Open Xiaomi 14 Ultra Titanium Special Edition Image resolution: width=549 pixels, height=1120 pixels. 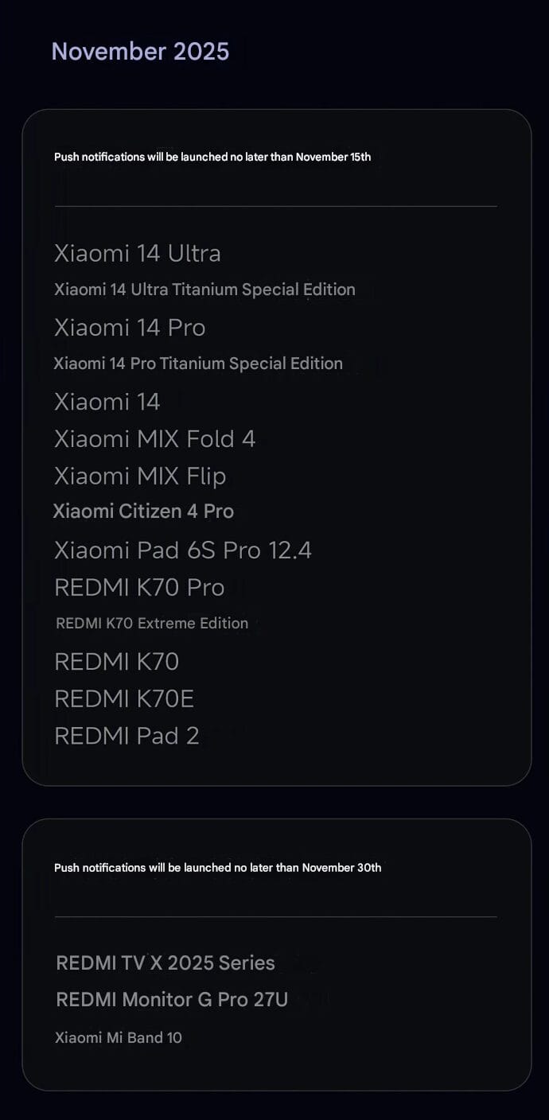click(204, 290)
